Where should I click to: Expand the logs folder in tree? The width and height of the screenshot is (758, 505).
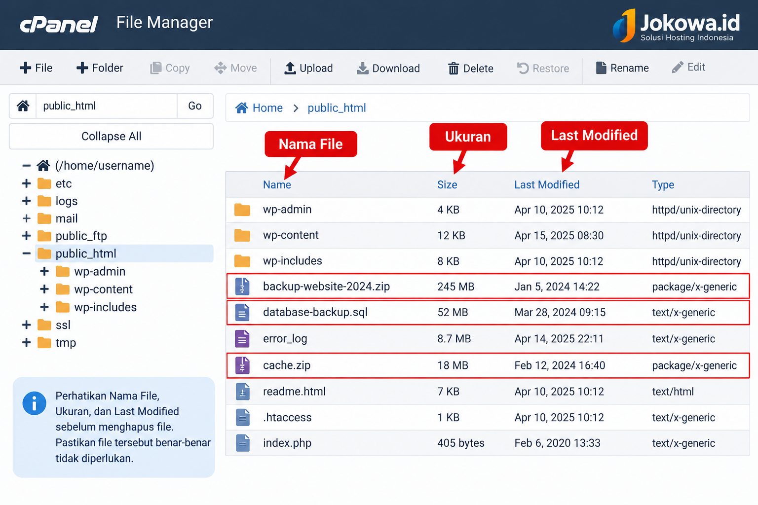[27, 201]
